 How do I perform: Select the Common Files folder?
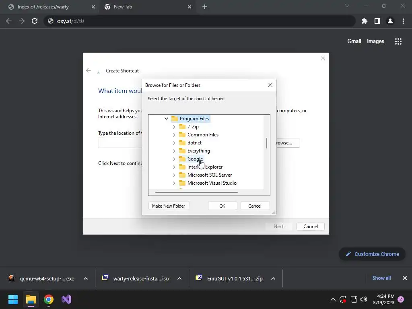[x=203, y=135]
